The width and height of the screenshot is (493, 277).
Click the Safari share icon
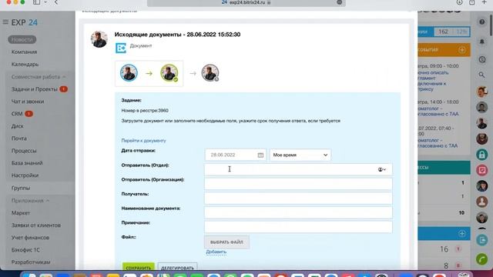coord(472,2)
